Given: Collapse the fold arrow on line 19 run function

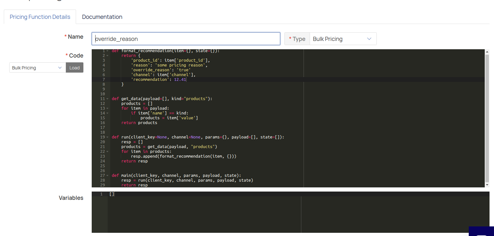Looking at the screenshot, I should click(x=107, y=137).
